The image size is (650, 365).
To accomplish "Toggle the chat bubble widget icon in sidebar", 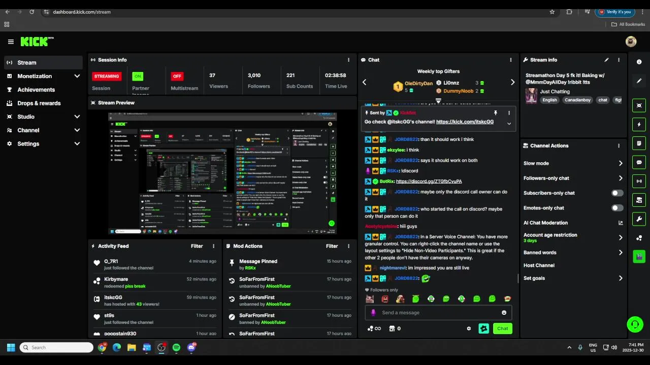I will 639,162.
